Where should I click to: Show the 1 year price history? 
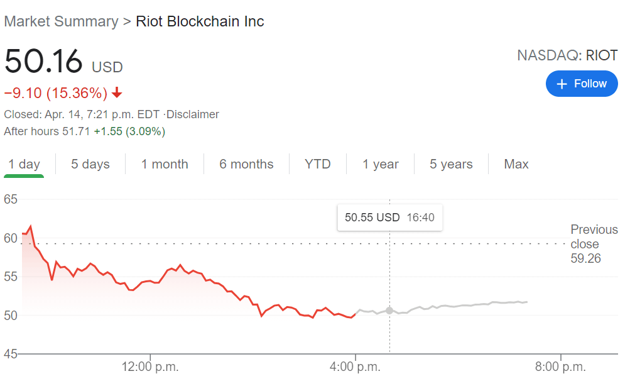pos(380,164)
